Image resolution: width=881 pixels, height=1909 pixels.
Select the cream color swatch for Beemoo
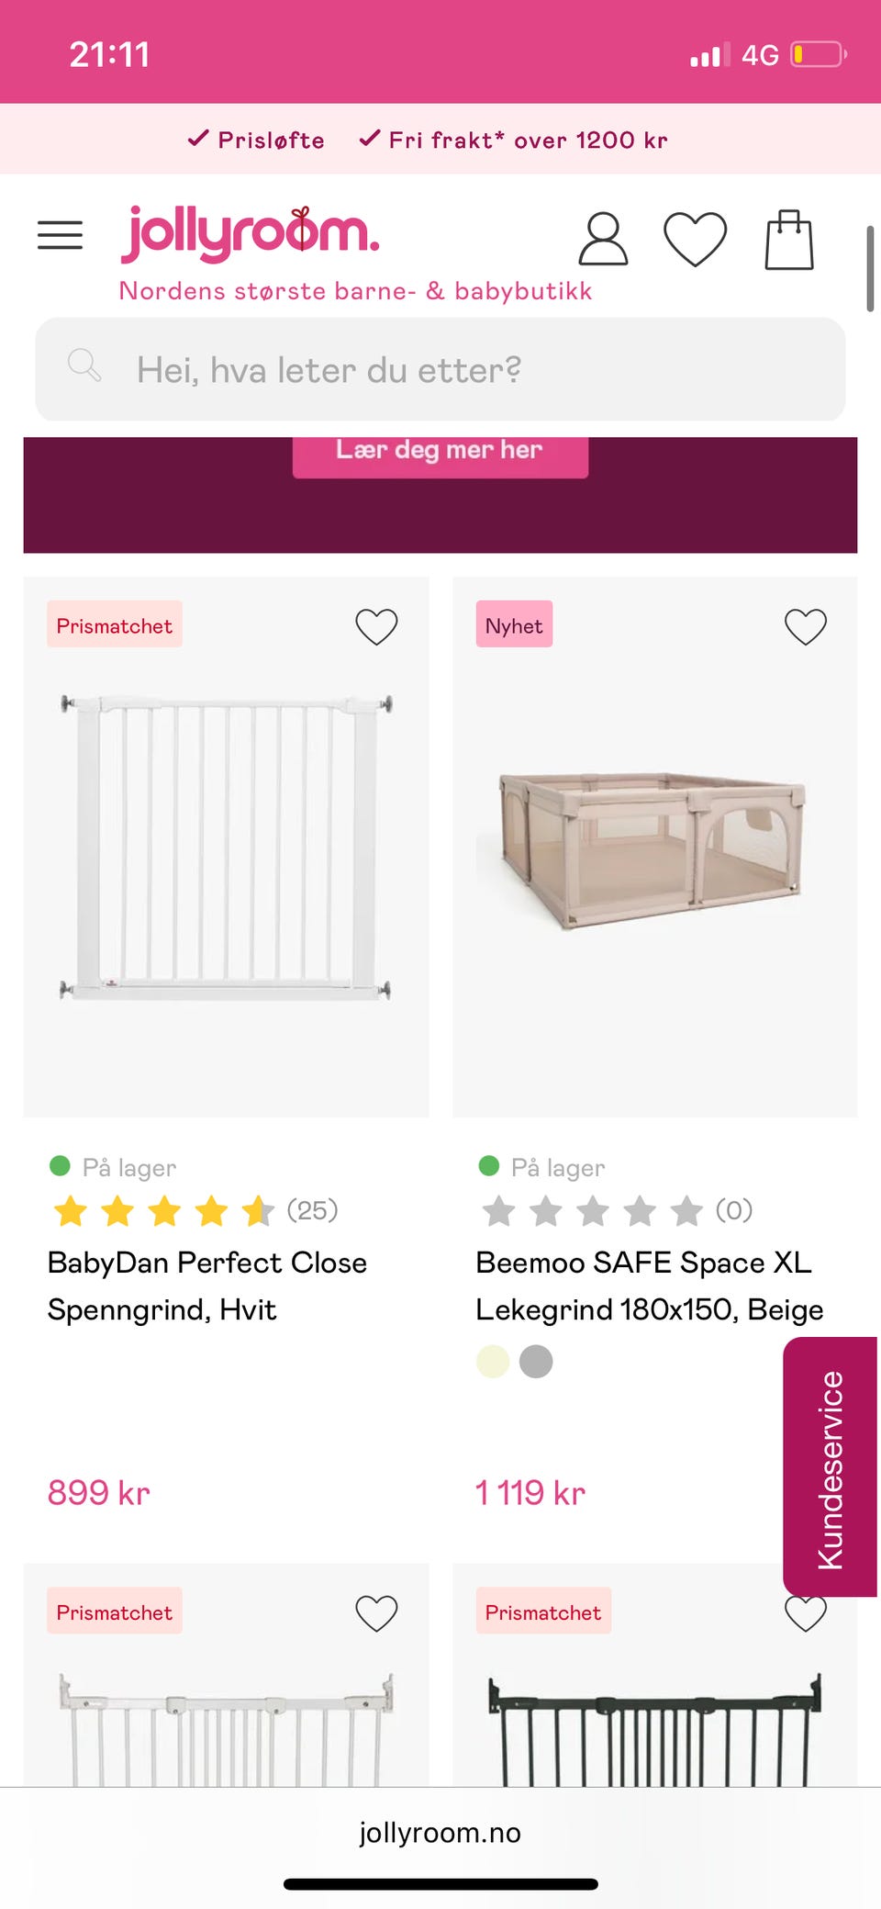[x=493, y=1361]
